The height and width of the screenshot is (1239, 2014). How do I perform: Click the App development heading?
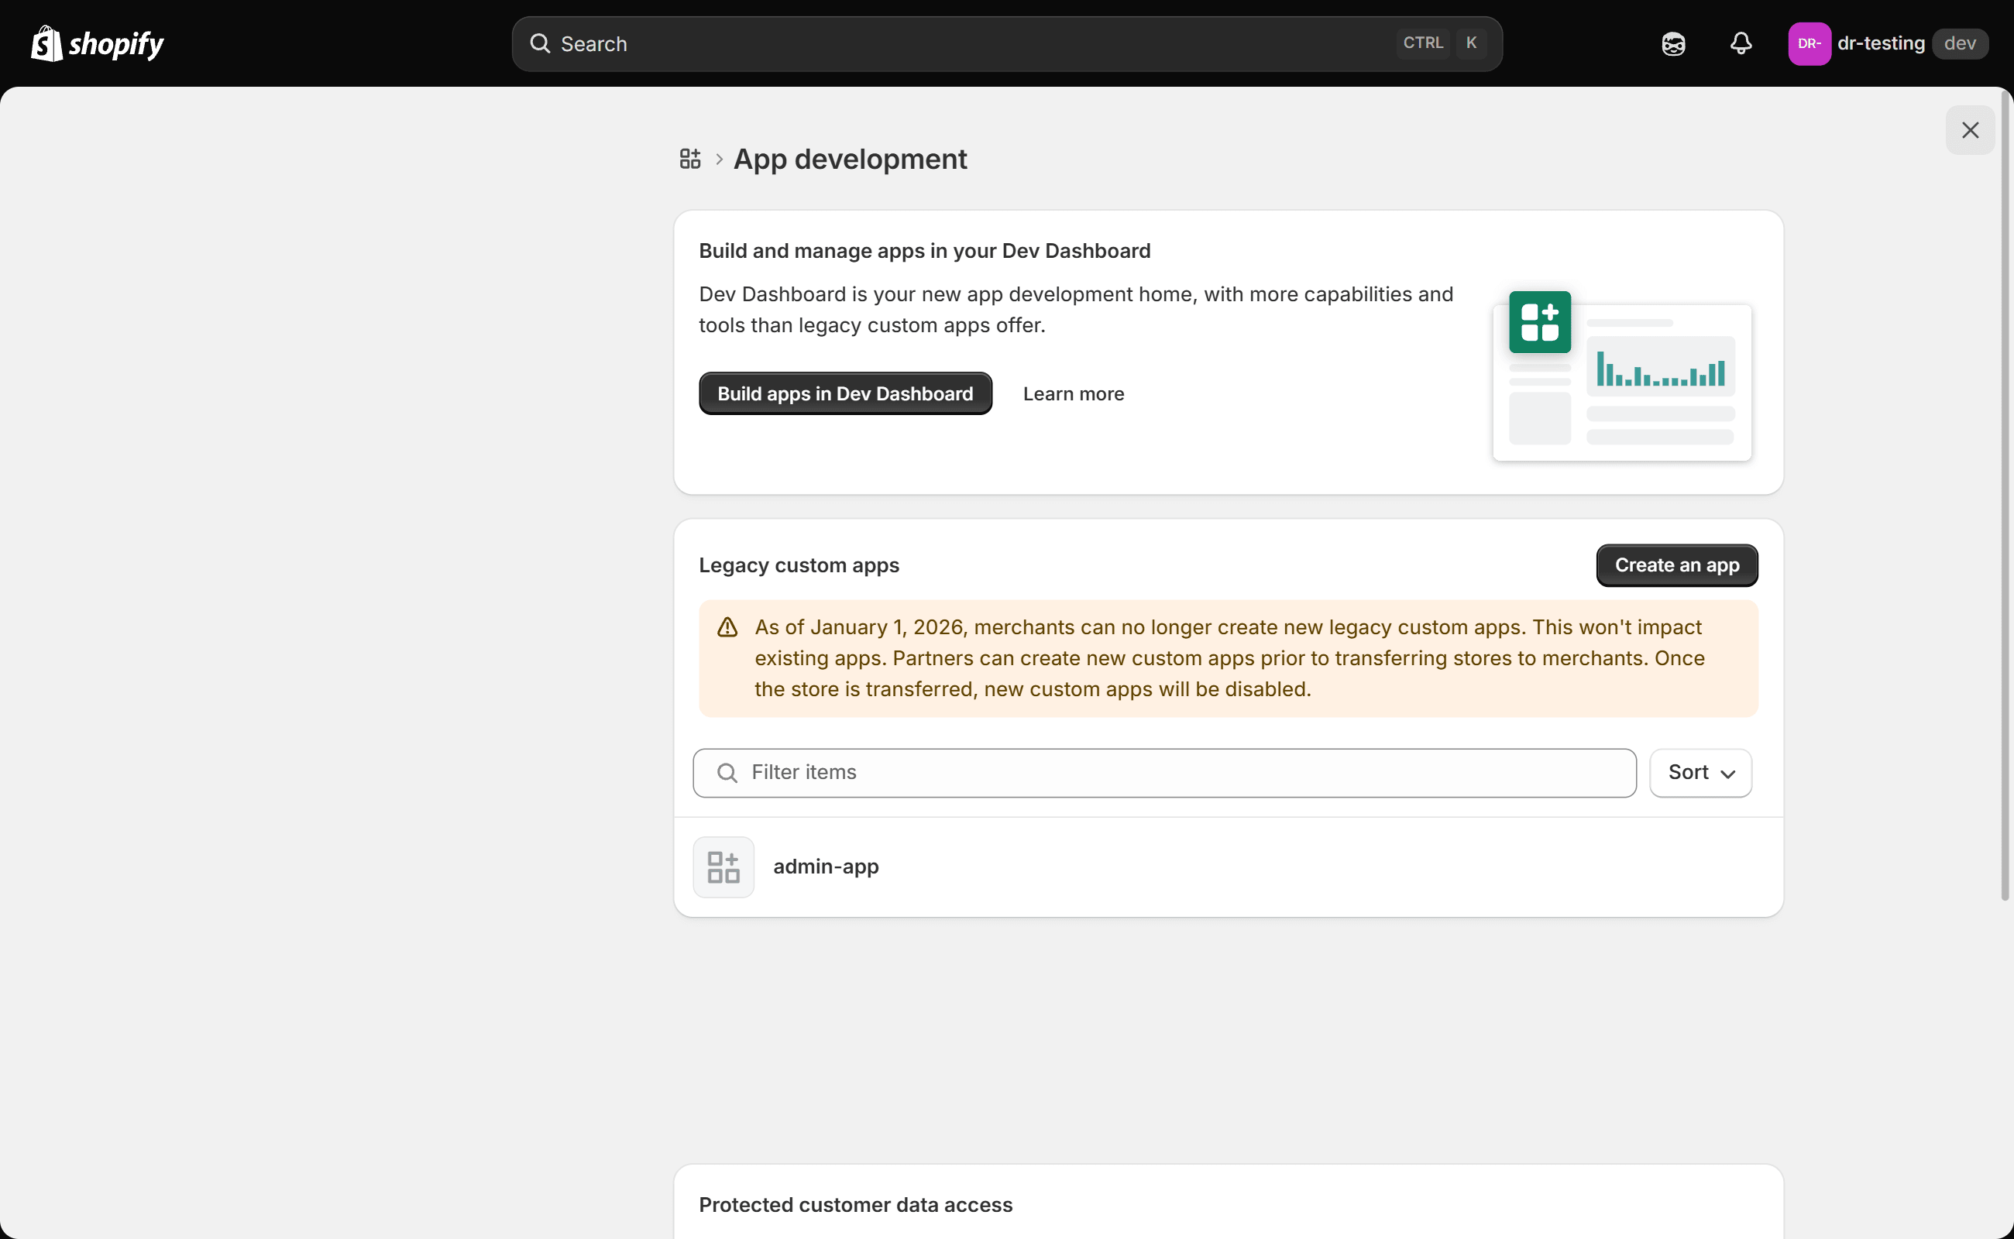[x=850, y=159]
